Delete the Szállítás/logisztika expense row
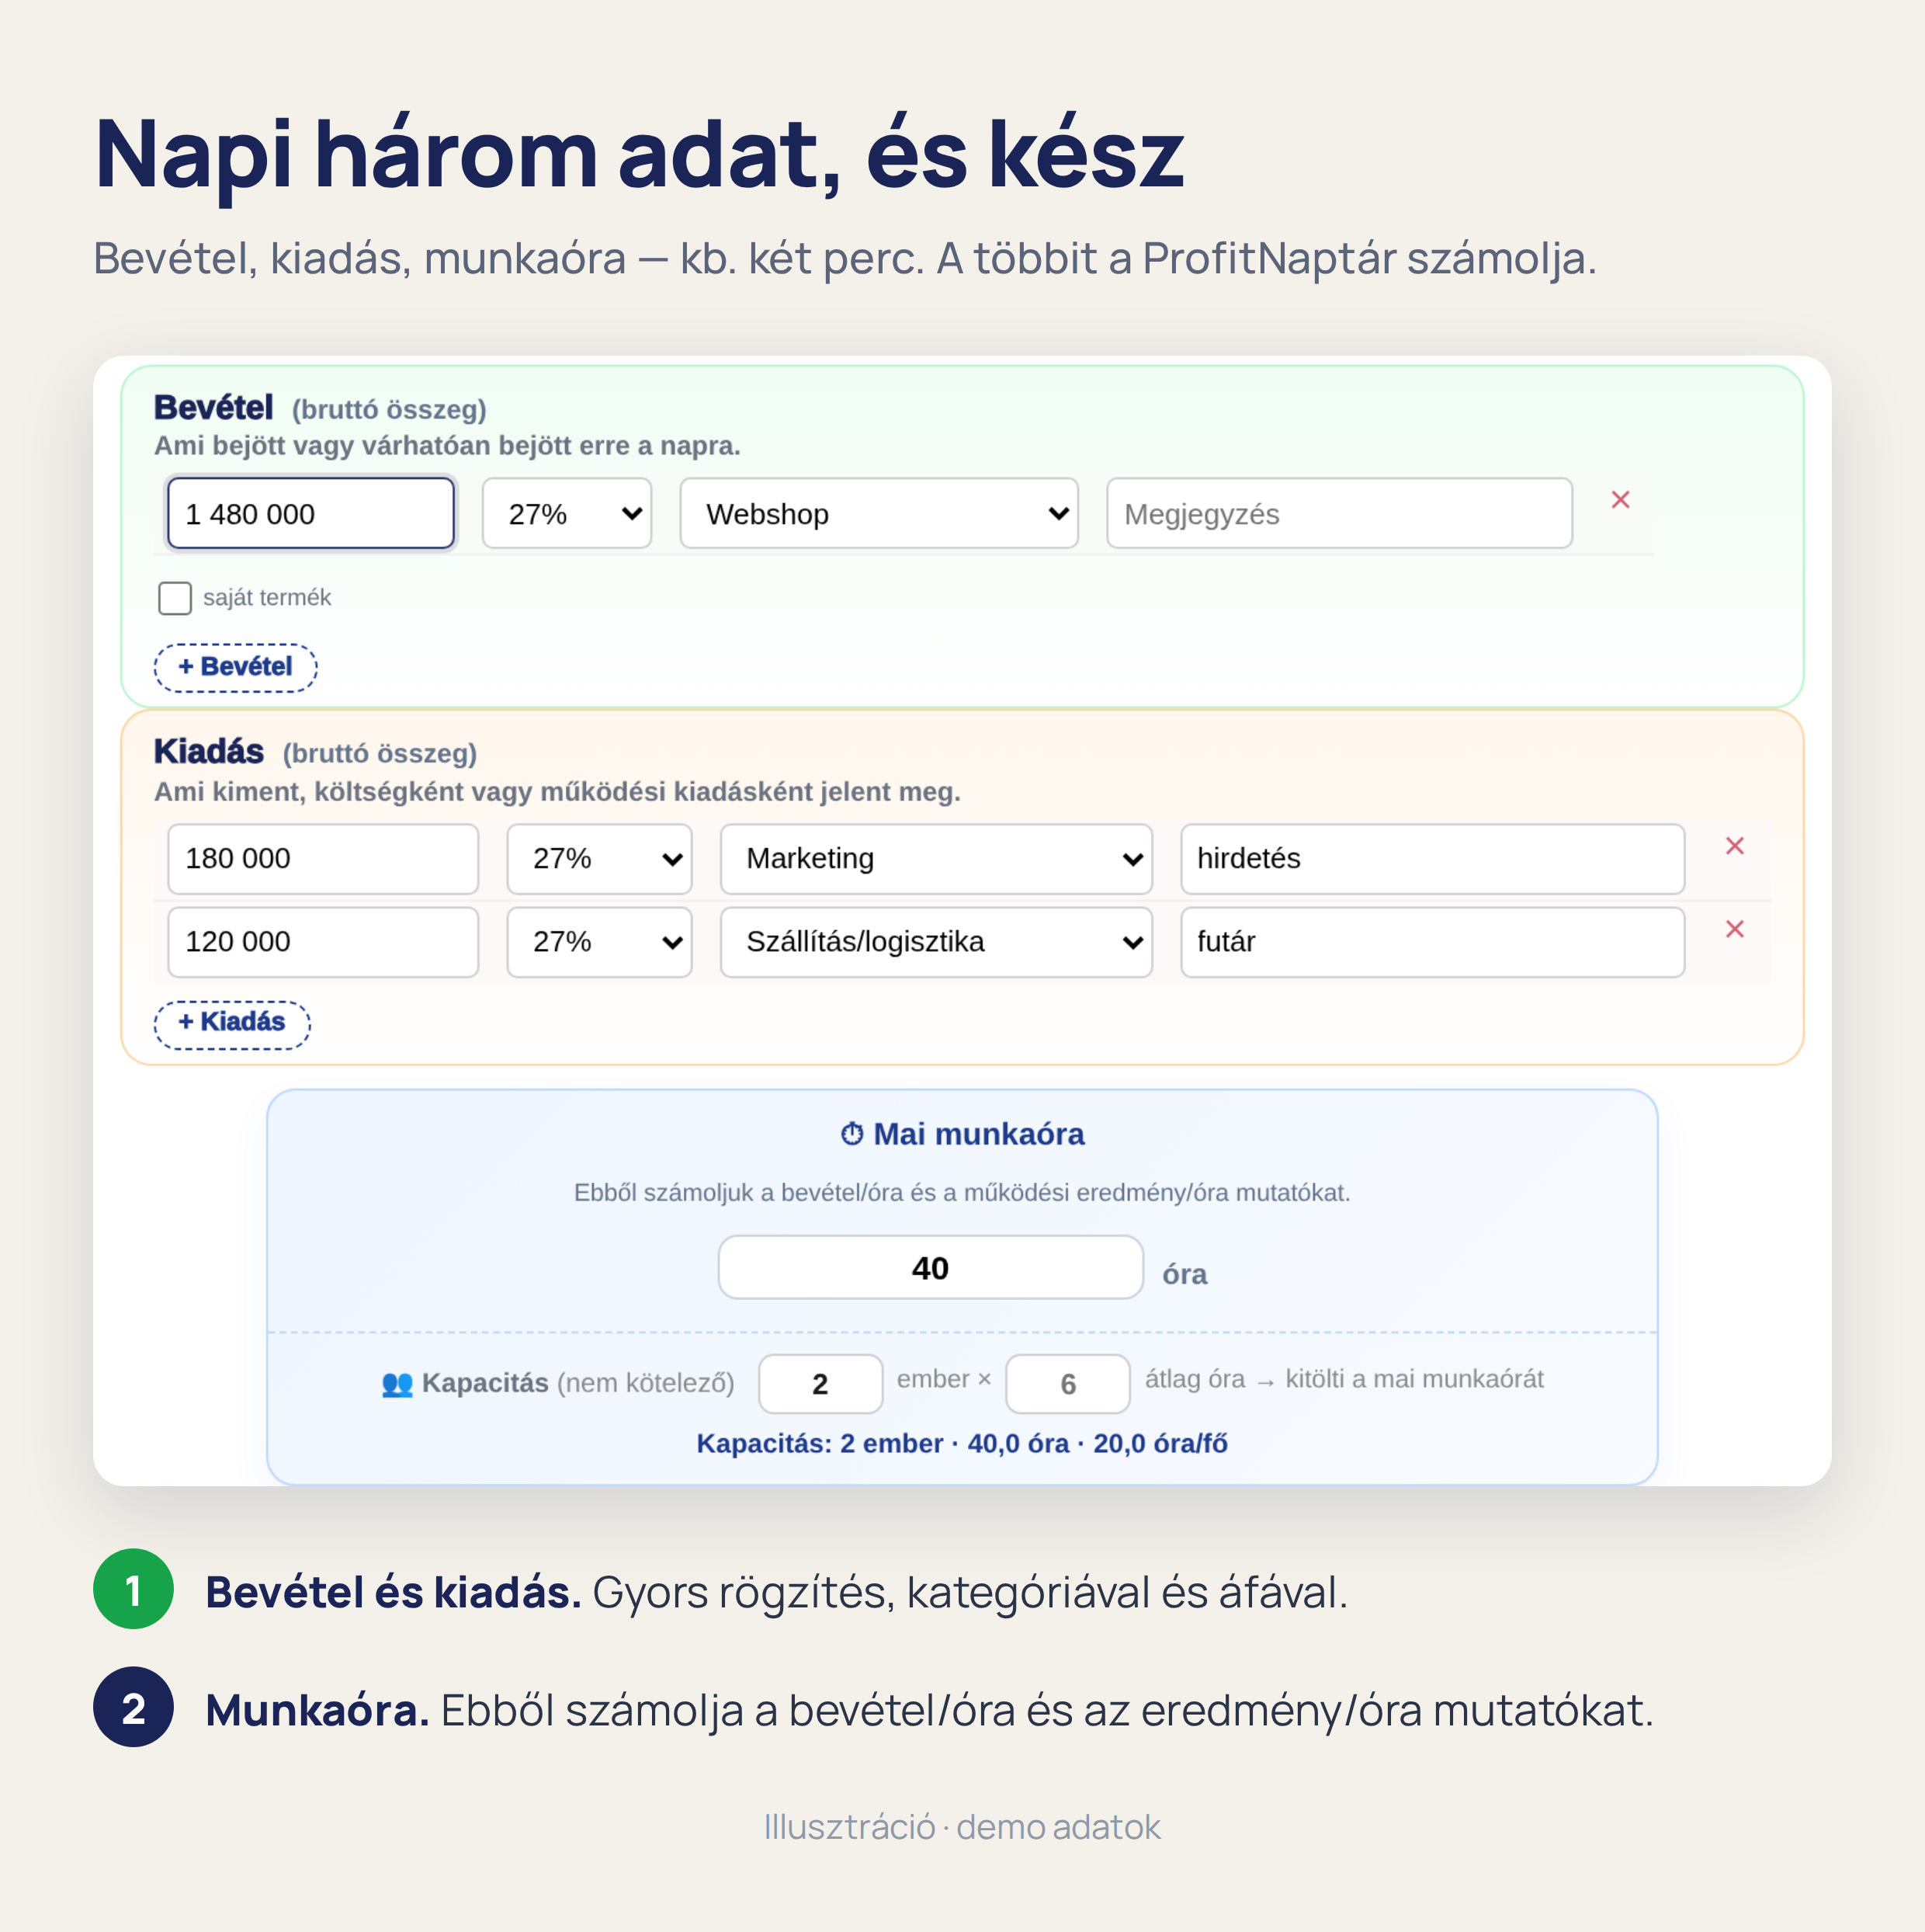 [x=1734, y=929]
